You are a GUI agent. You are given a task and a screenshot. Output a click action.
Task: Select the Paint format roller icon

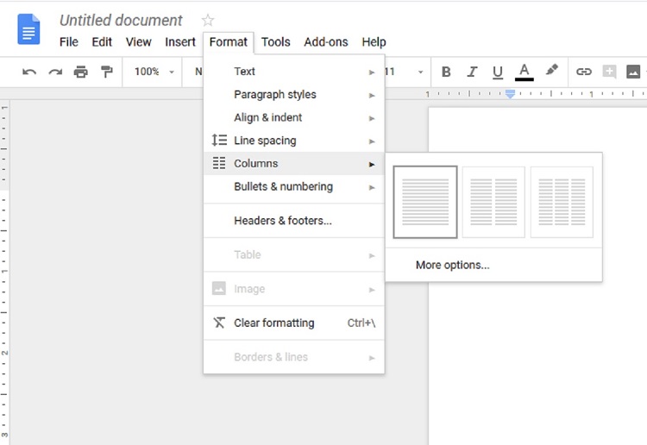coord(106,72)
